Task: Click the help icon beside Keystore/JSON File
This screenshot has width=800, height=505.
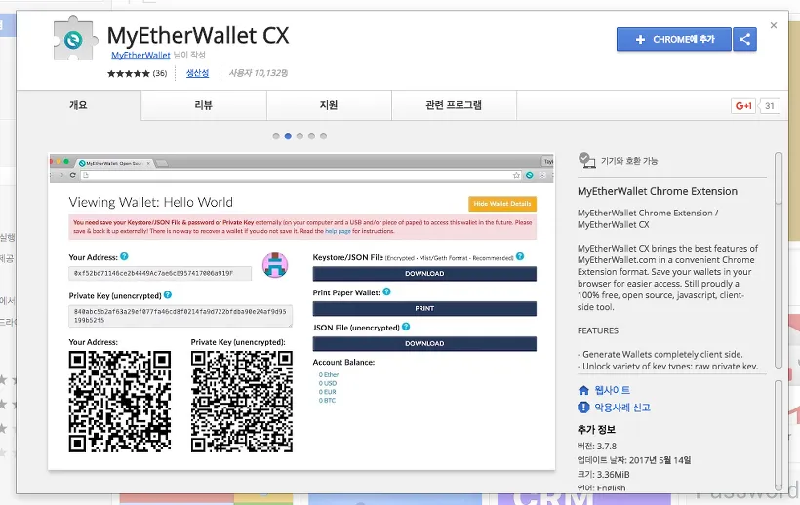Action: click(x=520, y=256)
